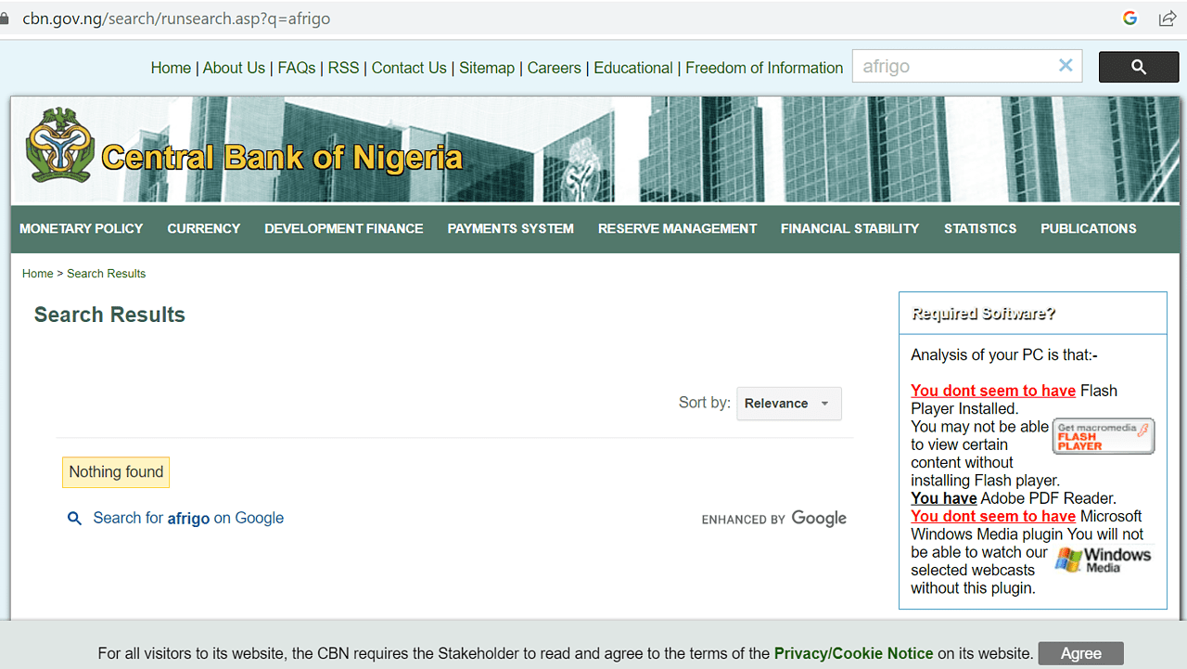Screen dimensions: 1187x669
Task: Click the Get Macromedia Flash Player badge
Action: coord(1103,436)
